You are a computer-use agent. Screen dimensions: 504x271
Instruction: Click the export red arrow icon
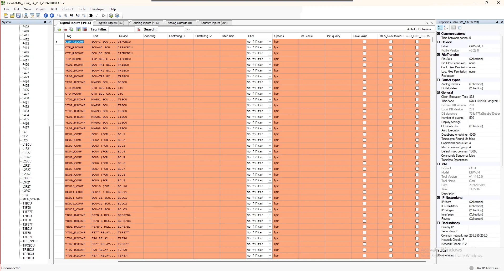click(x=85, y=29)
